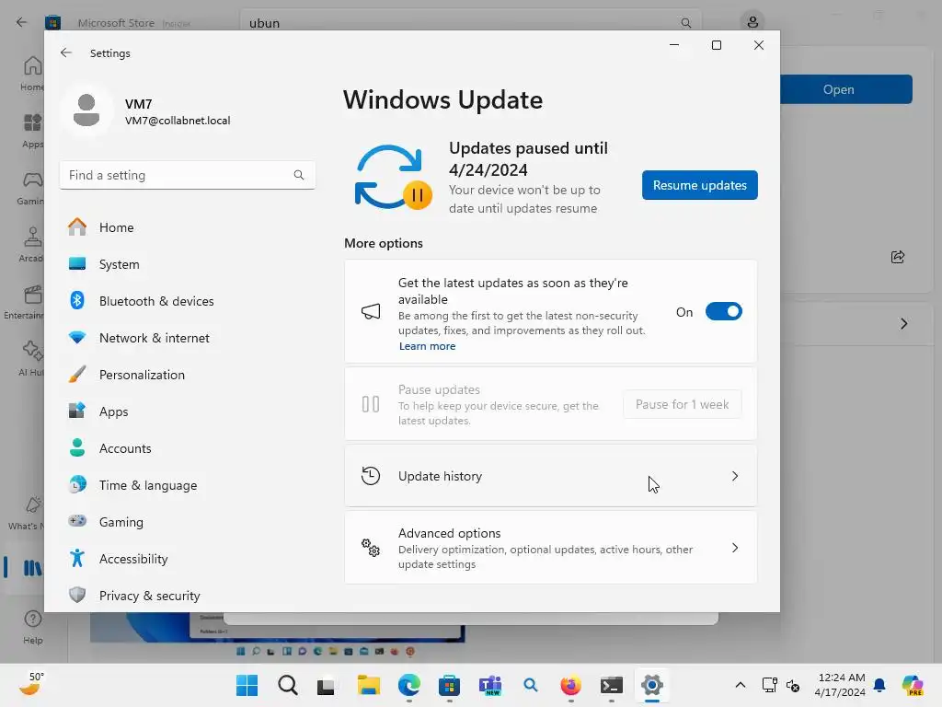Click the search magnifier in Find a setting

(x=299, y=175)
